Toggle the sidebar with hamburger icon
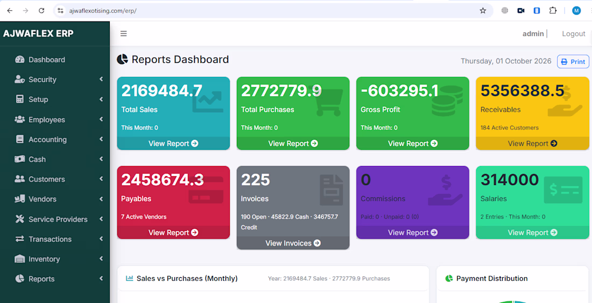This screenshot has height=303, width=592. [123, 33]
